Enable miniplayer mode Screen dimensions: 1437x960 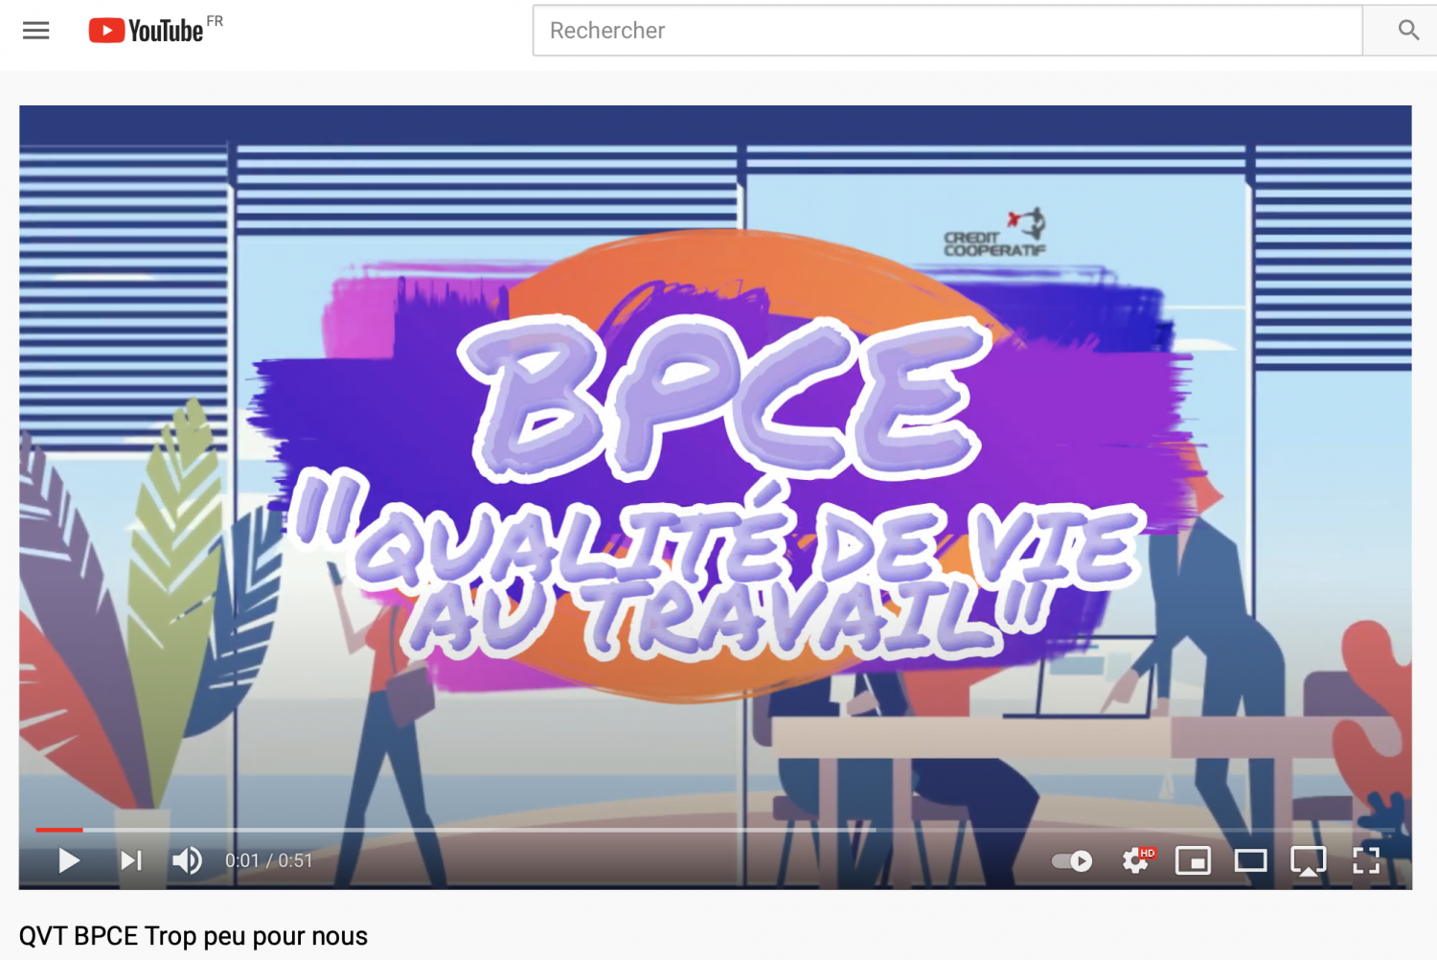point(1193,860)
